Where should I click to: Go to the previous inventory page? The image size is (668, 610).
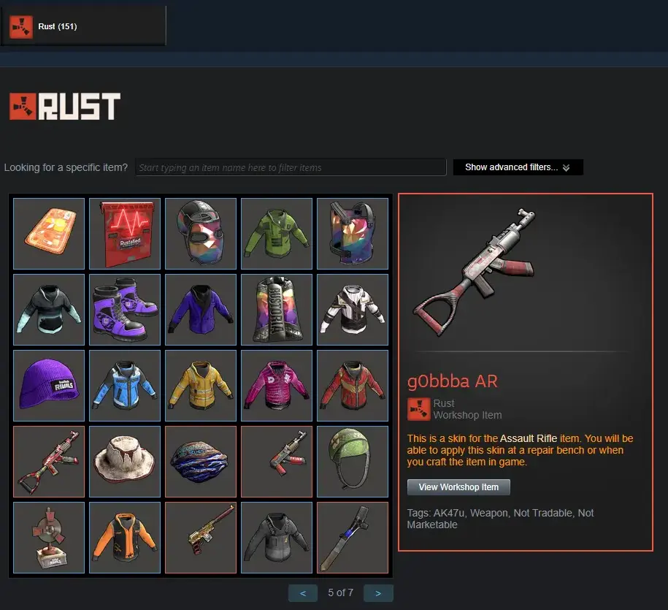tap(303, 593)
